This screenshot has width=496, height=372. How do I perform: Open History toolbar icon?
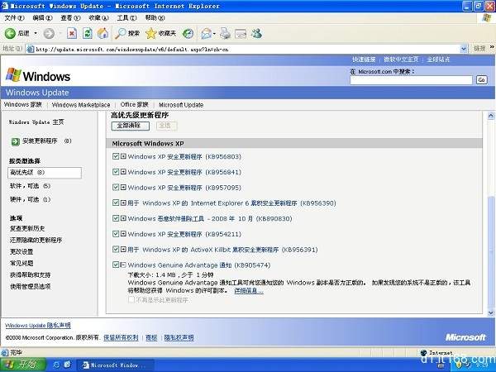coord(188,33)
